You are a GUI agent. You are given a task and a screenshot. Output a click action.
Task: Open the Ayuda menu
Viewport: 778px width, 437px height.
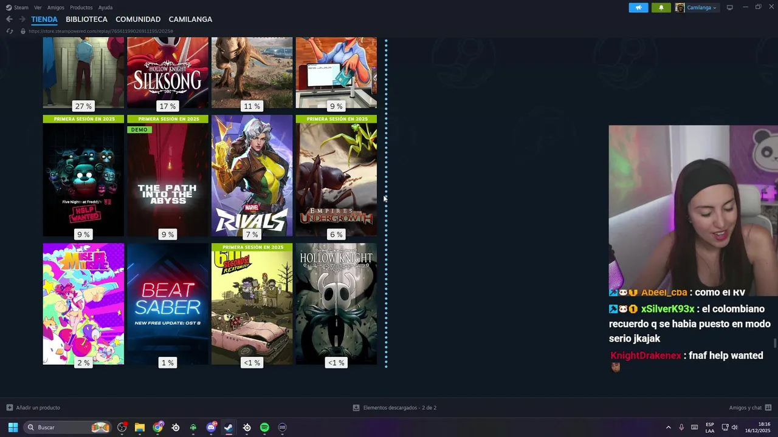click(x=105, y=7)
